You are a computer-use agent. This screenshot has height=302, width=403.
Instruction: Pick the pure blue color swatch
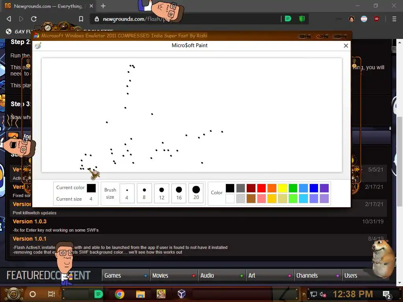[x=314, y=188]
